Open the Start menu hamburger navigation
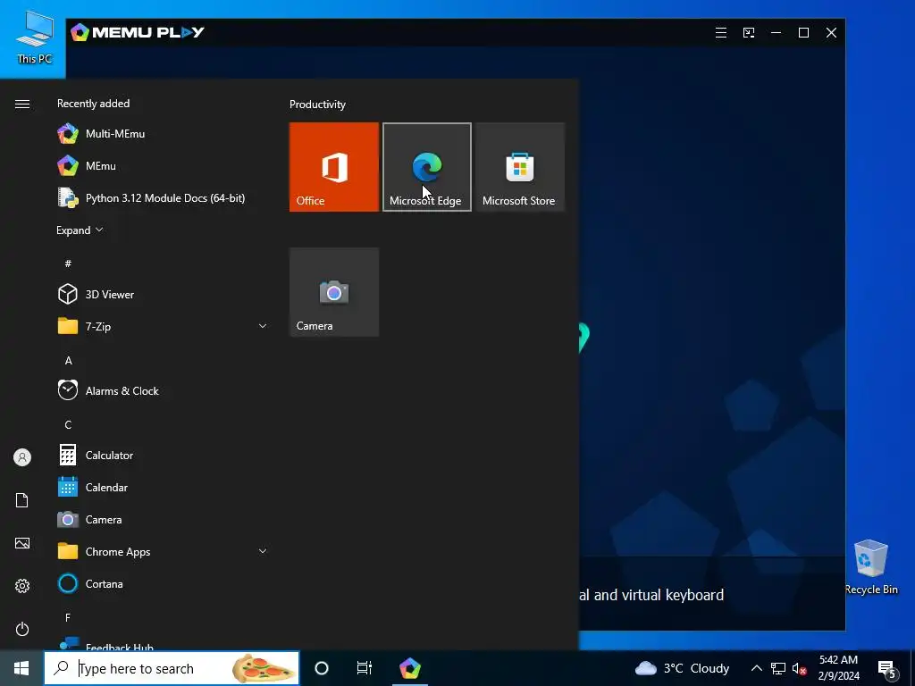Viewport: 915px width, 686px height. [x=22, y=104]
